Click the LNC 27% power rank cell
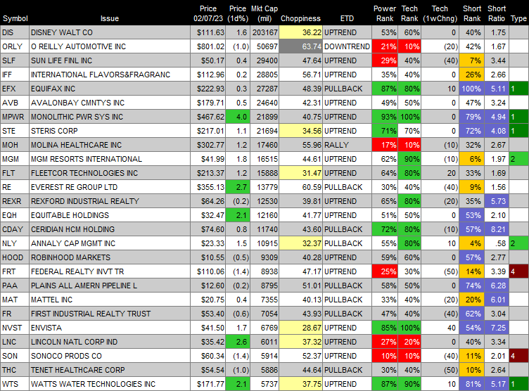 (385, 342)
